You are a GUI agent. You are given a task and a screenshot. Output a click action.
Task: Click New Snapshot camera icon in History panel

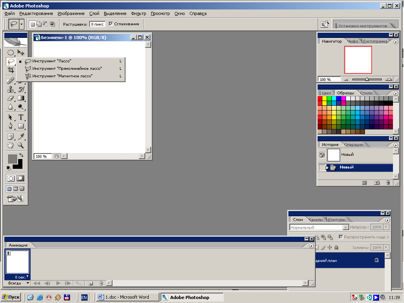click(377, 183)
